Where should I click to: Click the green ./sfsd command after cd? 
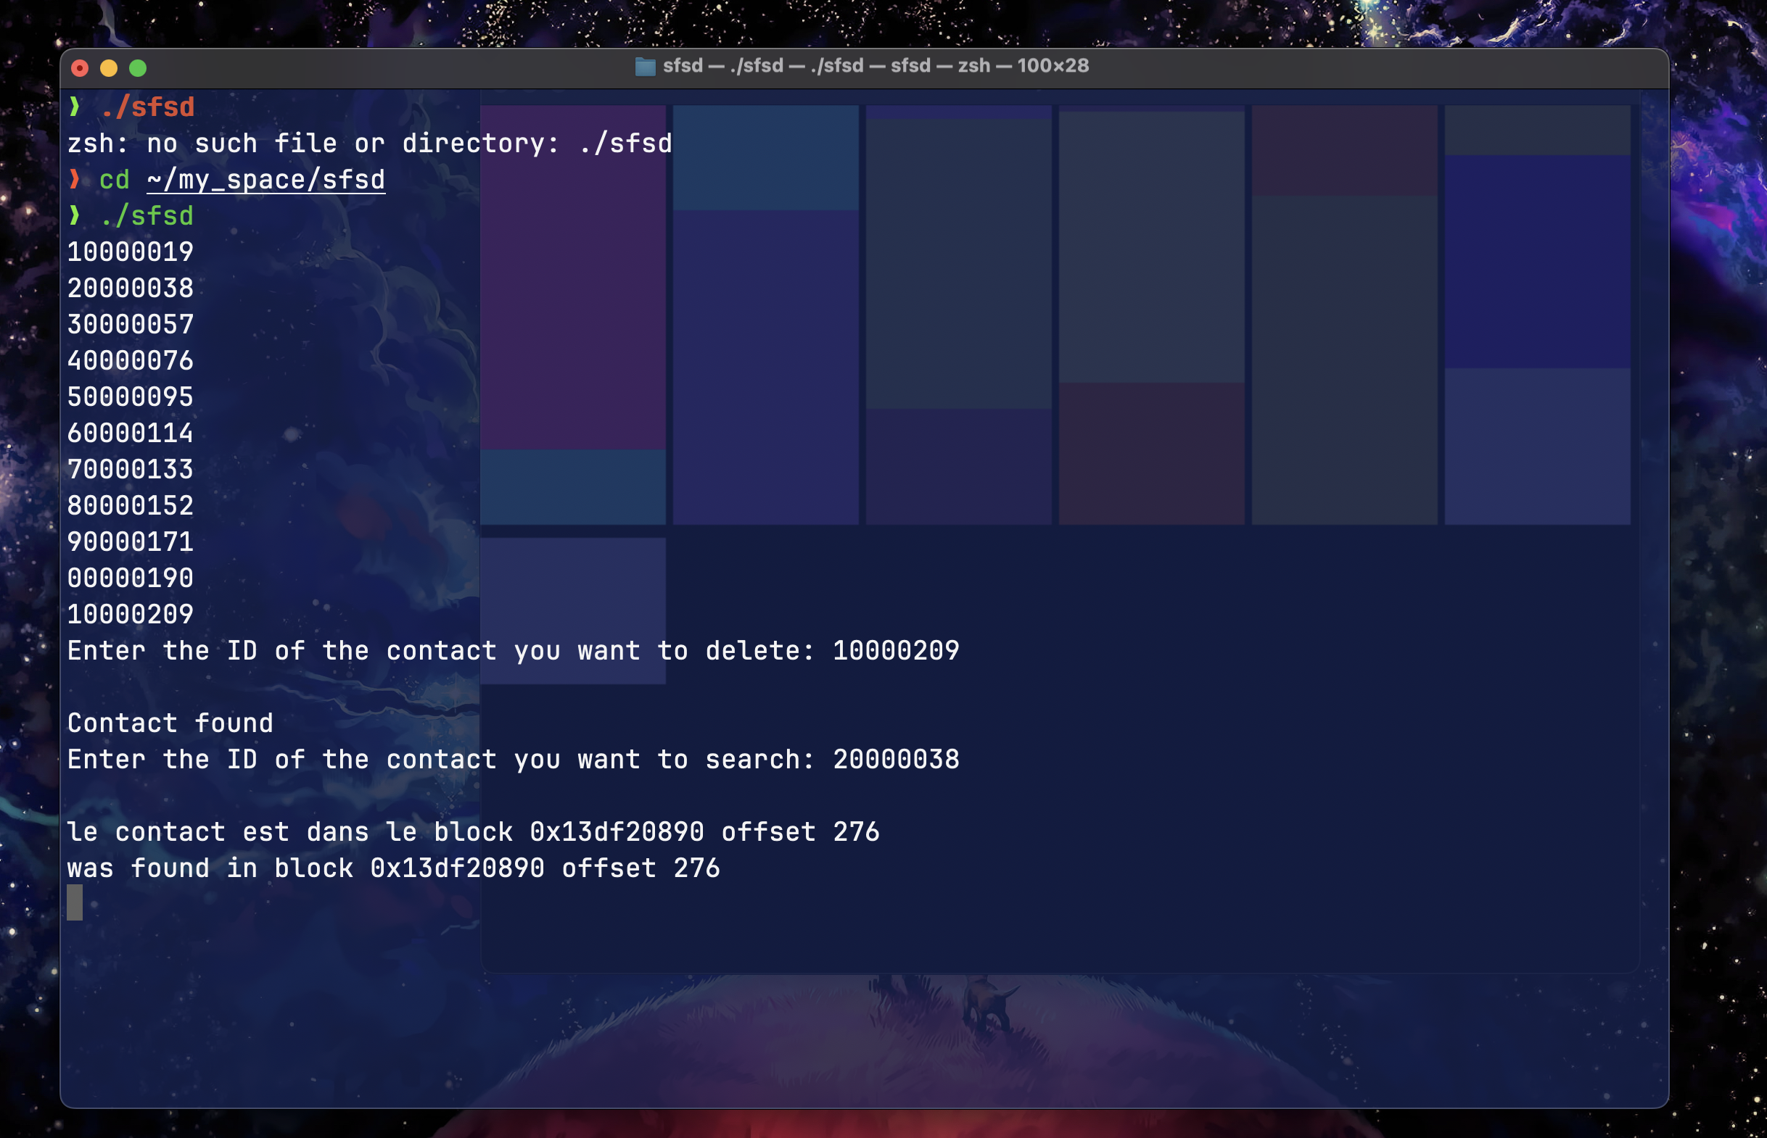click(x=147, y=216)
